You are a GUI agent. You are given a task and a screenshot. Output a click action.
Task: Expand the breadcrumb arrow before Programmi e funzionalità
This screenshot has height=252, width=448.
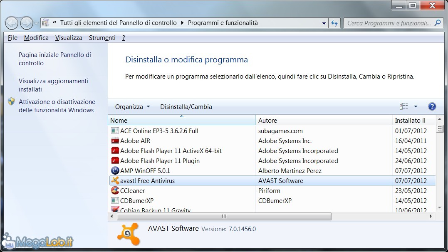[182, 23]
